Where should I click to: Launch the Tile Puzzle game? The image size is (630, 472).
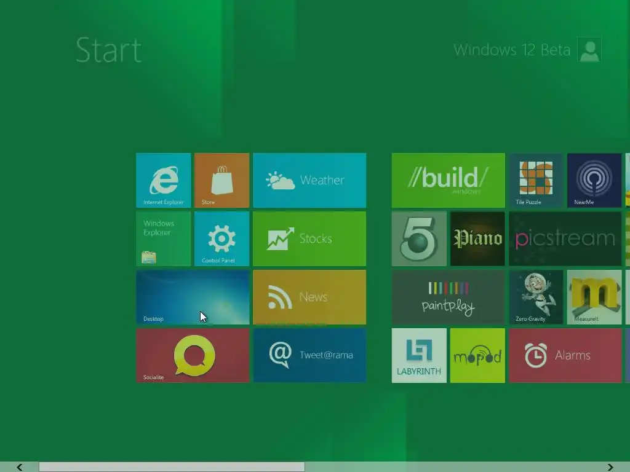point(536,180)
